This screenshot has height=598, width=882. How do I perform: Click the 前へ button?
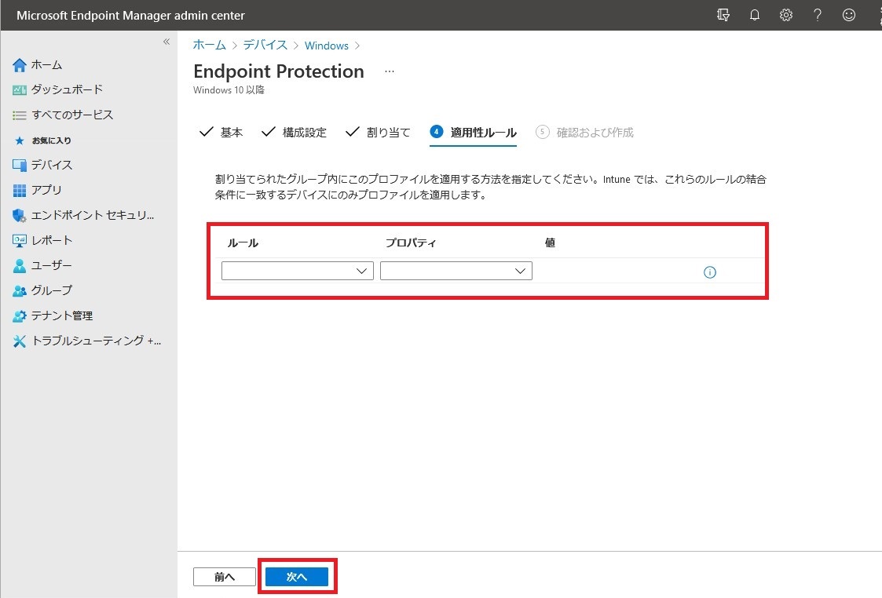pyautogui.click(x=225, y=577)
